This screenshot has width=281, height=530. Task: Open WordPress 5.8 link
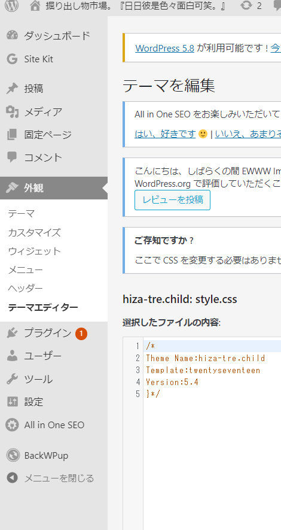[x=164, y=48]
